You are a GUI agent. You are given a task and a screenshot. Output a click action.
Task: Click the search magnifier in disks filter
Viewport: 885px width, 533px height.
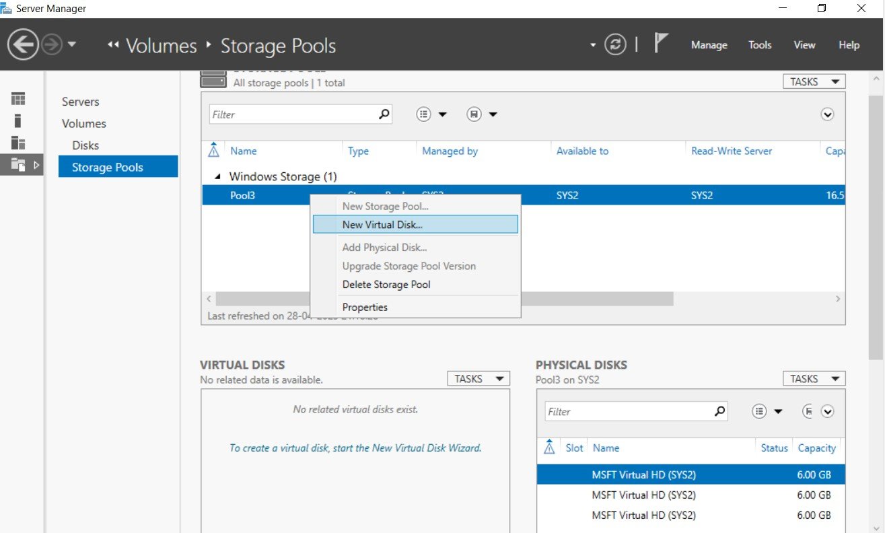click(x=720, y=411)
